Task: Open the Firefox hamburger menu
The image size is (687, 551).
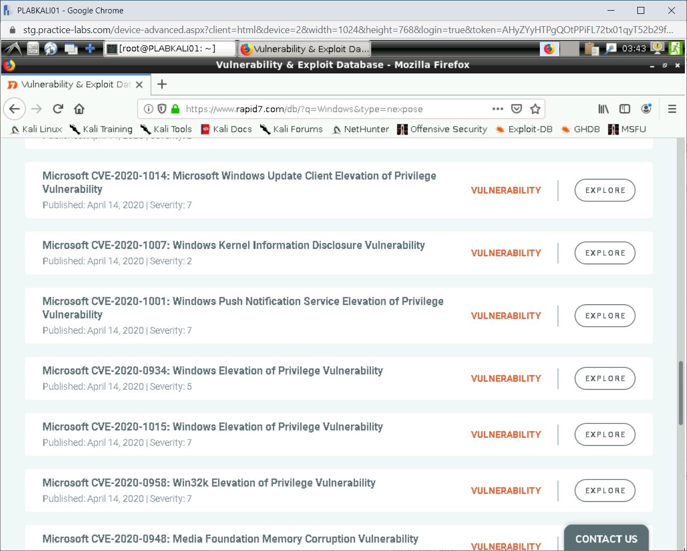Action: click(x=672, y=108)
